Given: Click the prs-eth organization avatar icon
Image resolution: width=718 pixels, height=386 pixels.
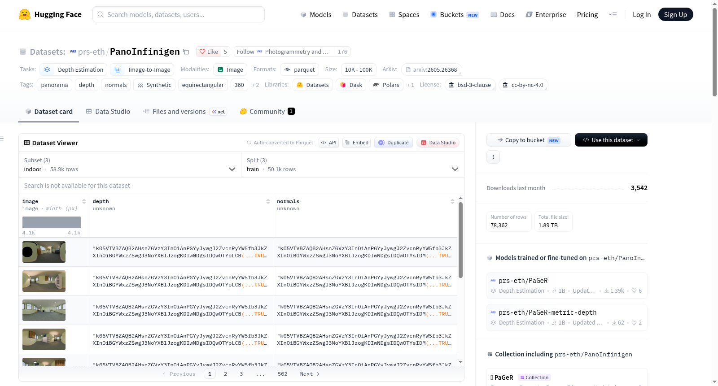Looking at the screenshot, I should coord(73,52).
